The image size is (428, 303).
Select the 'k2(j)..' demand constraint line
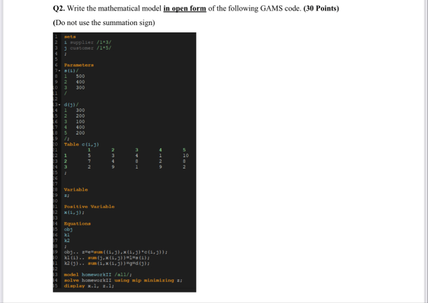(x=106, y=264)
